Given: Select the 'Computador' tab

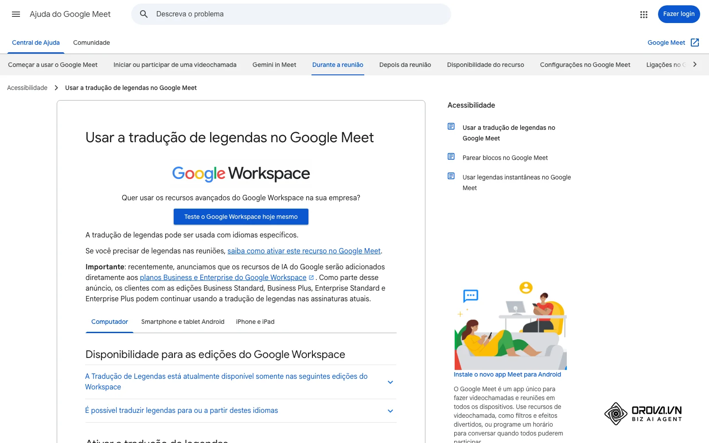Looking at the screenshot, I should pyautogui.click(x=109, y=322).
